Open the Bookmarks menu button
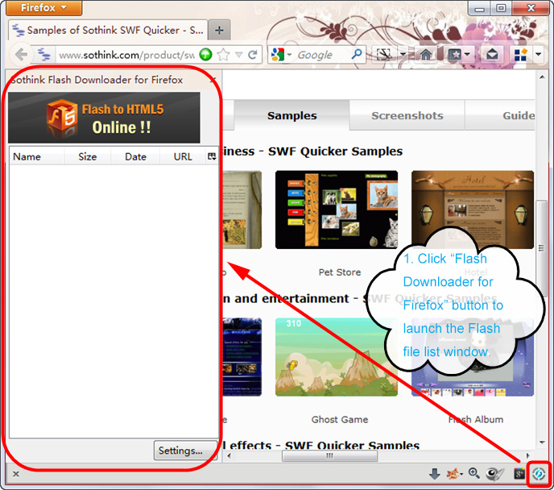Image resolution: width=554 pixels, height=490 pixels. [459, 55]
